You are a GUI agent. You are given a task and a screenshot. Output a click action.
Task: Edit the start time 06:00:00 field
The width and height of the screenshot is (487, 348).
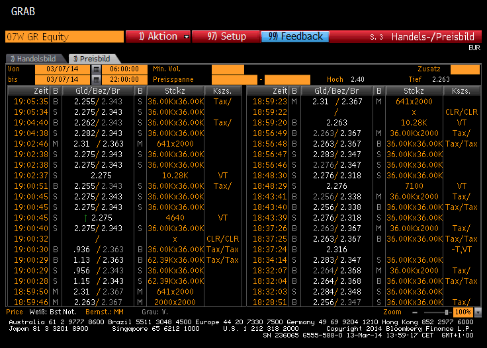pos(124,69)
